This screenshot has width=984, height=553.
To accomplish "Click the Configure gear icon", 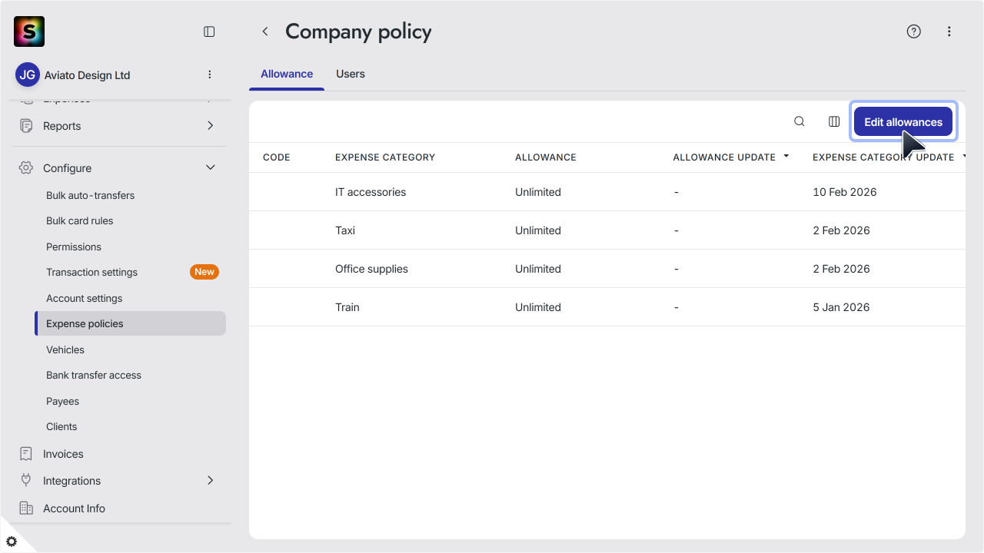I will pyautogui.click(x=26, y=167).
